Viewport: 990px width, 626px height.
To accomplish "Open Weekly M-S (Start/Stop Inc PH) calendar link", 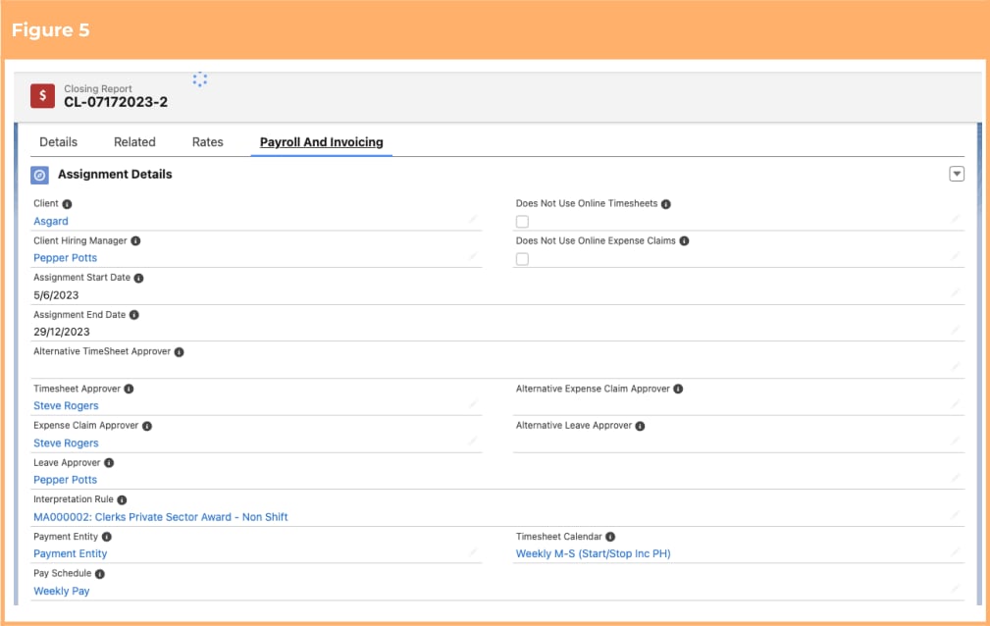I will click(x=593, y=553).
